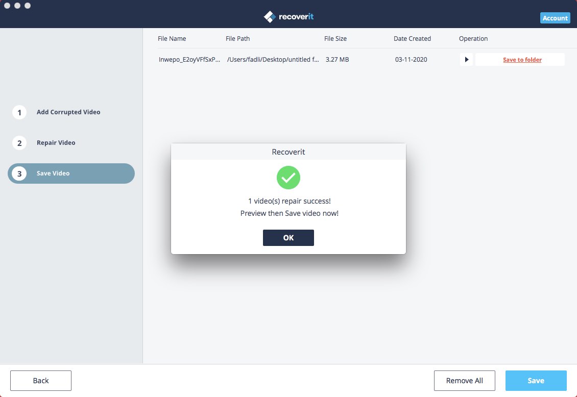
Task: Click the File Name column header
Action: 172,39
